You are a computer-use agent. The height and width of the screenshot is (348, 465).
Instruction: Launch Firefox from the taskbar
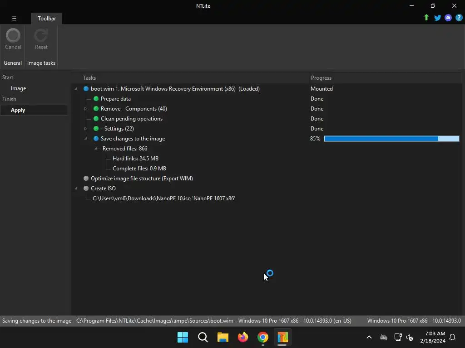243,337
